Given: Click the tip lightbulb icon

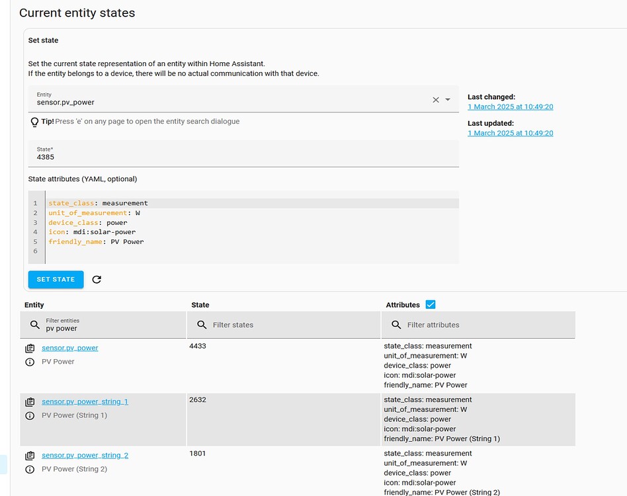Looking at the screenshot, I should pos(33,122).
